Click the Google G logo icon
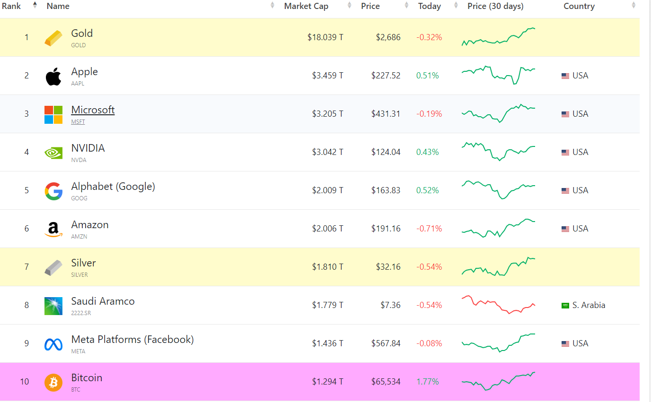 tap(53, 191)
